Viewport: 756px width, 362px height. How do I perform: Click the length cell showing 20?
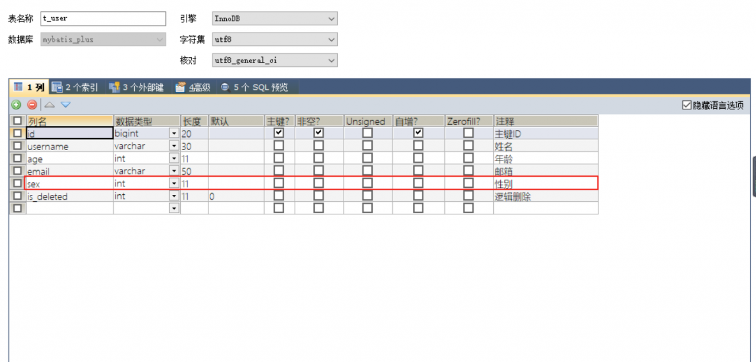194,133
